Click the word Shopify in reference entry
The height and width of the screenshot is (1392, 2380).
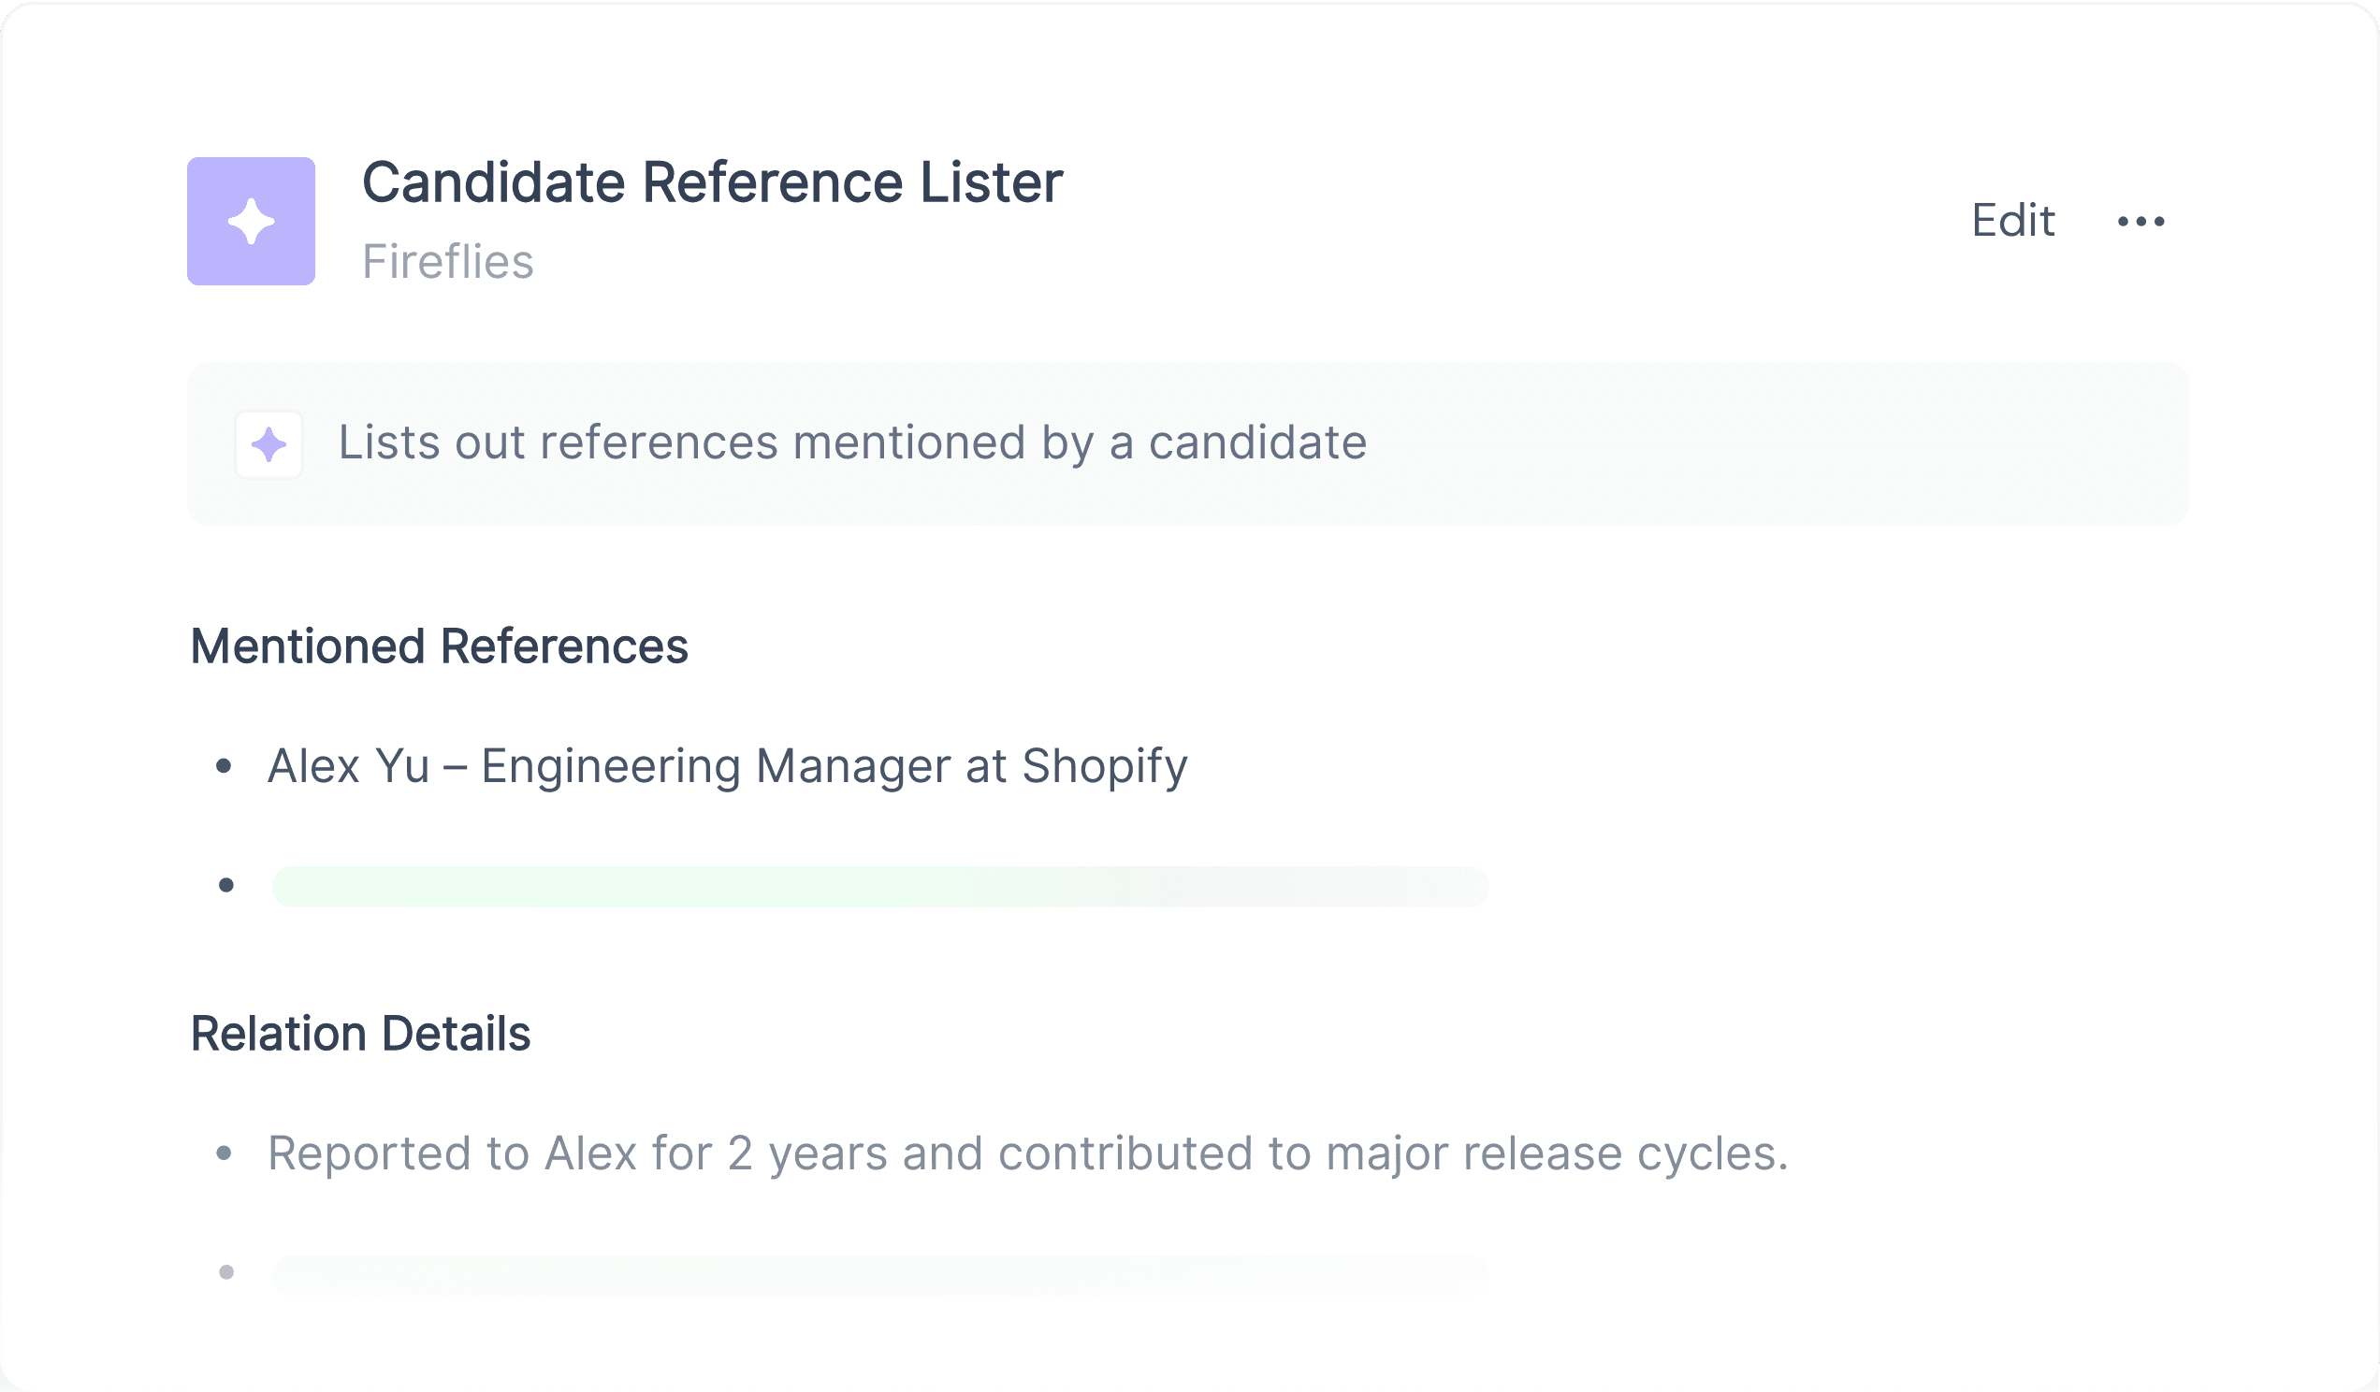pyautogui.click(x=1105, y=766)
